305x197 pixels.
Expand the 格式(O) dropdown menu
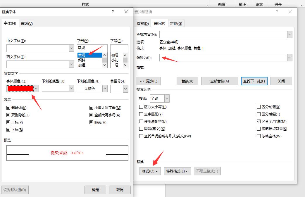click(150, 171)
